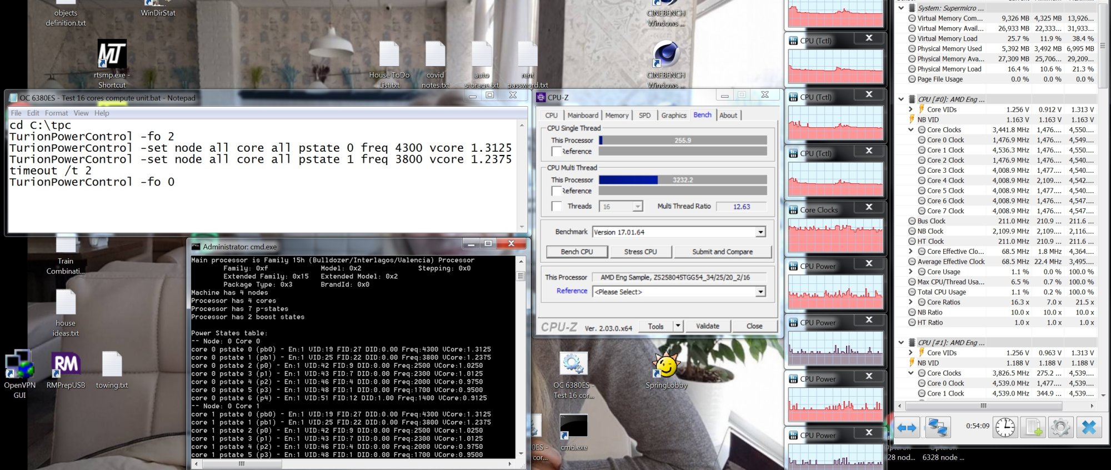
Task: Switch to CPU tab in CPU-Z
Action: 552,116
